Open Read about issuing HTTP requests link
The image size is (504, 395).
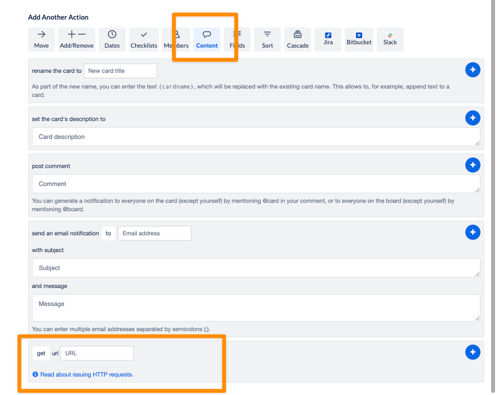click(87, 374)
